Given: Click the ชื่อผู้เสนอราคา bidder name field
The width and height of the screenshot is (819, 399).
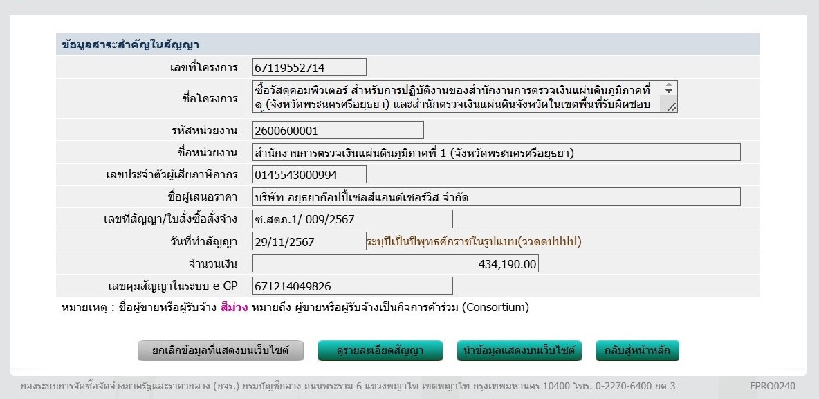Looking at the screenshot, I should 496,196.
